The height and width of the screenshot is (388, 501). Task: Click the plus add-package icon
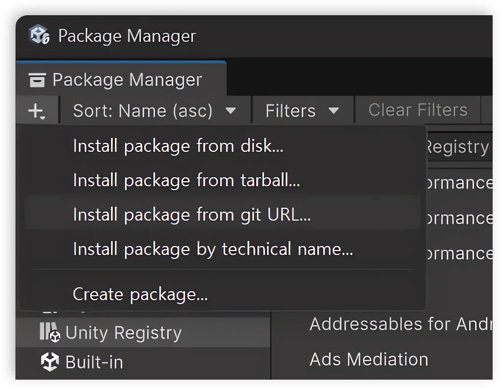pyautogui.click(x=37, y=111)
